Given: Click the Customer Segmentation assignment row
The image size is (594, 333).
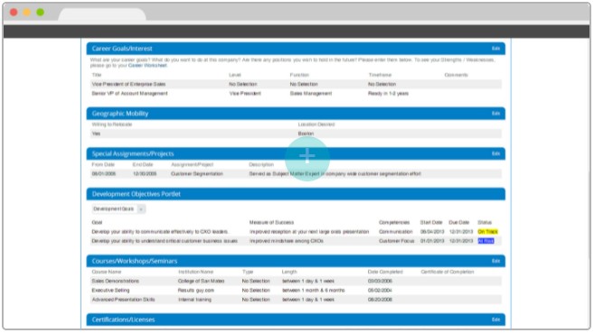Looking at the screenshot, I should coord(296,174).
